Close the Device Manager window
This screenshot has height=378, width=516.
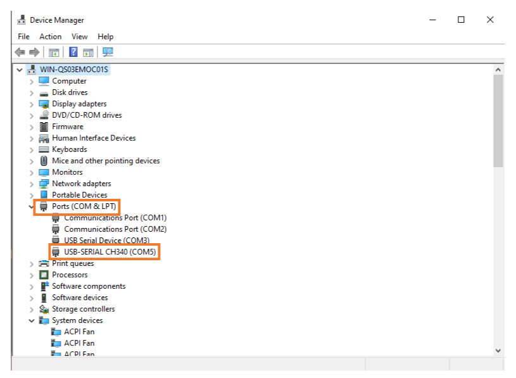pyautogui.click(x=490, y=20)
